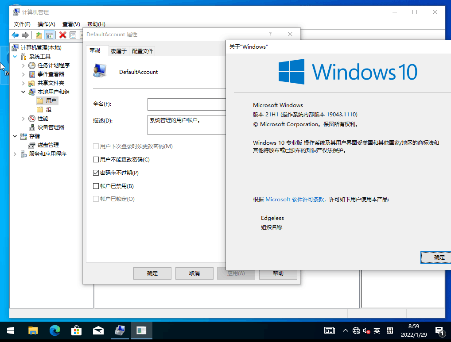Select 服务和应用程序 tree node

(48, 154)
